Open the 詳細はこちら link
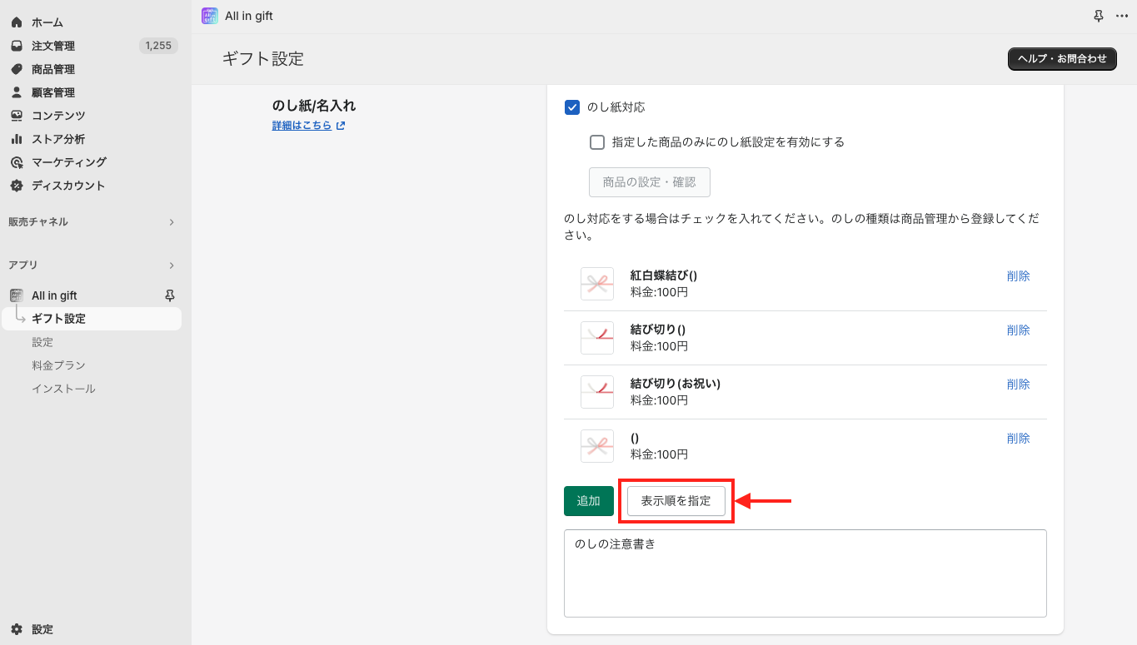The image size is (1137, 645). click(302, 126)
